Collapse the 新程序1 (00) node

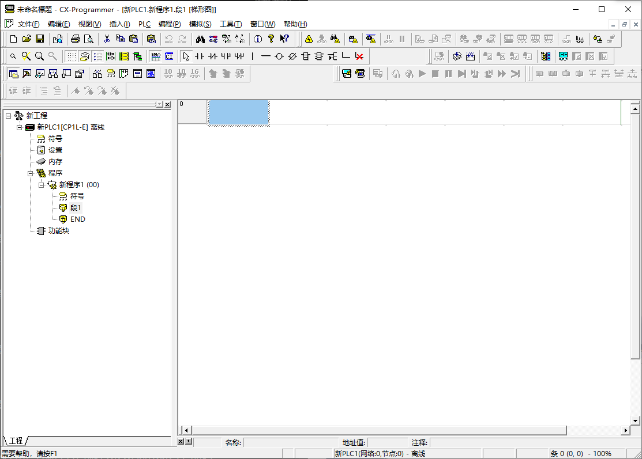tap(42, 185)
